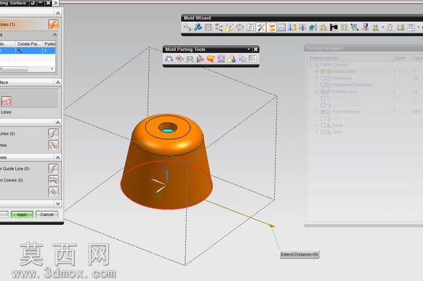Screen dimensions: 423x281
Task: Toggle the Product Body checkbox in Parting Navigator
Action: [323, 71]
